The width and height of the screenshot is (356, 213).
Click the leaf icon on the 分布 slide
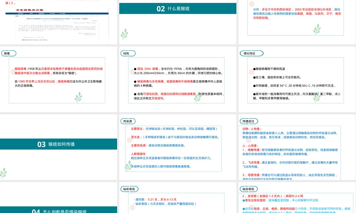click(x=317, y=29)
